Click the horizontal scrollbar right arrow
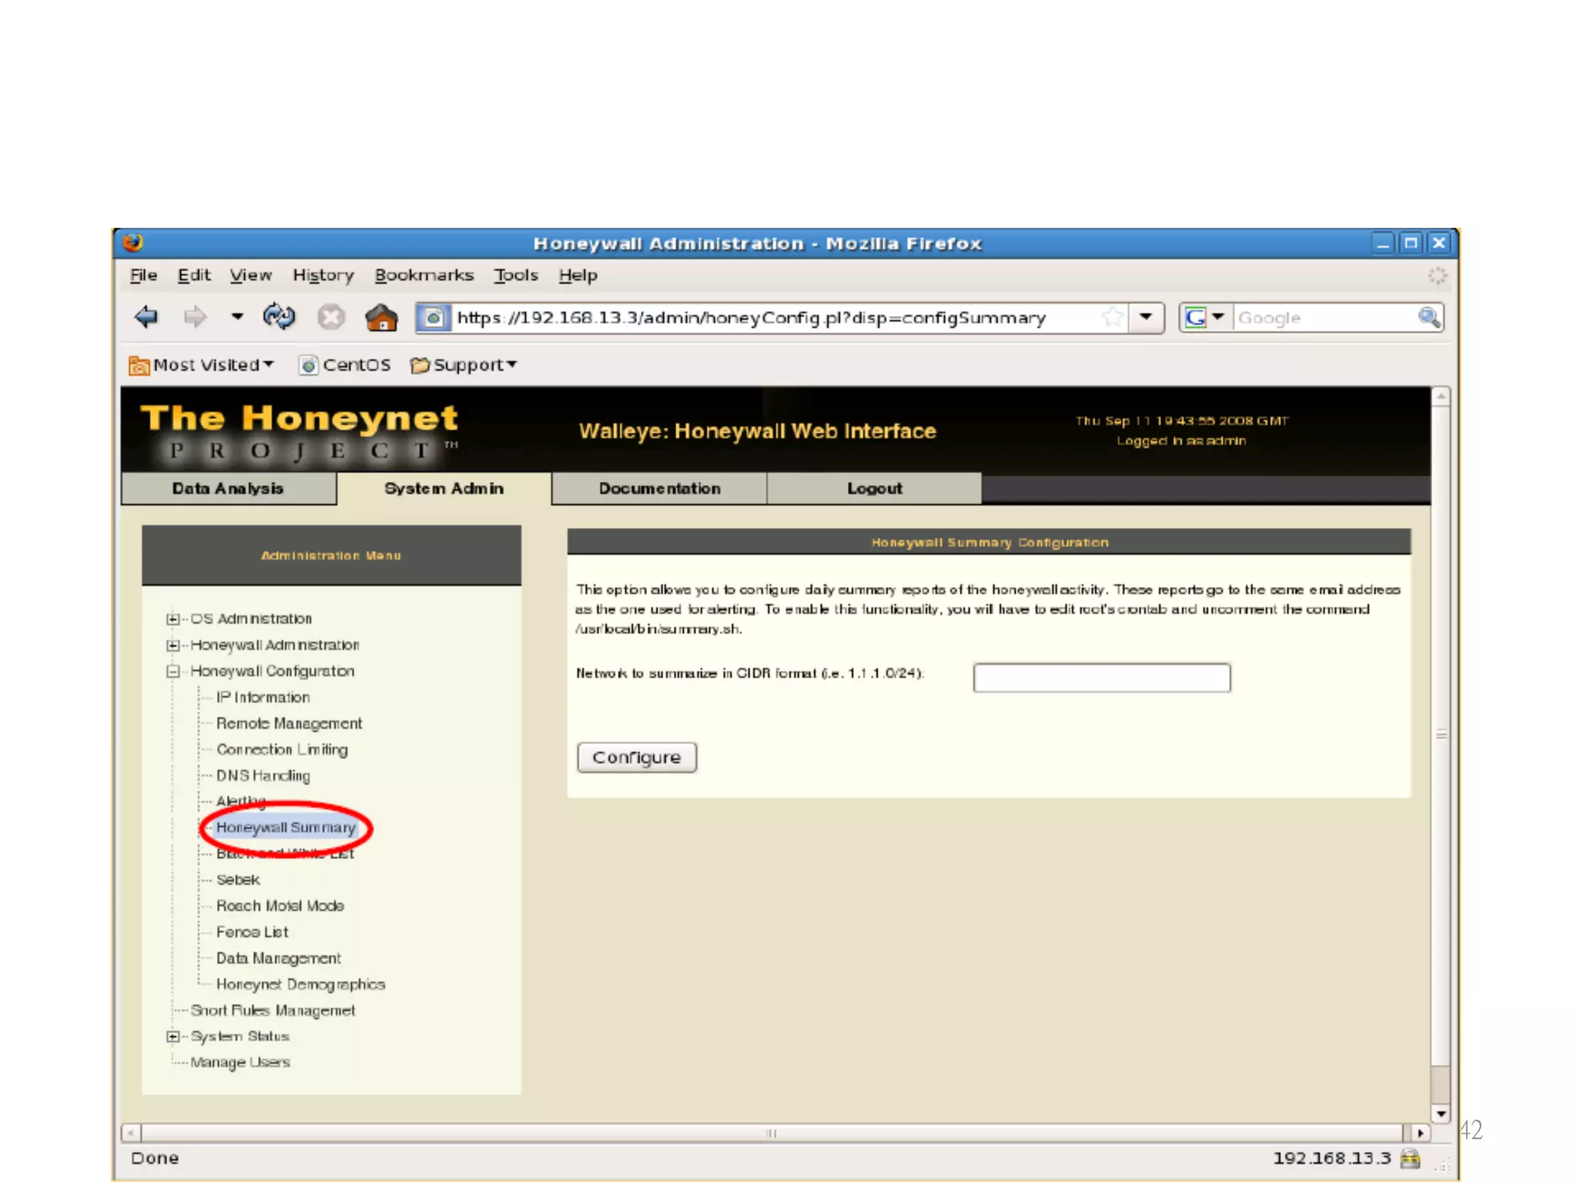The height and width of the screenshot is (1182, 1577). (1421, 1133)
